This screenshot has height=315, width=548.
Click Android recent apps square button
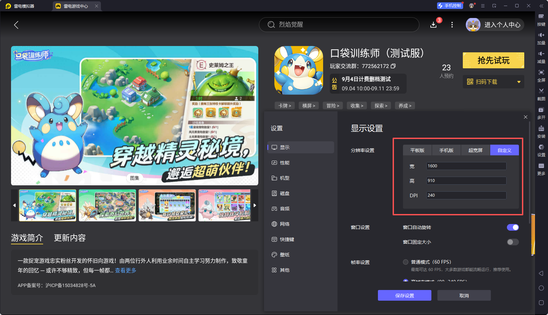click(541, 303)
